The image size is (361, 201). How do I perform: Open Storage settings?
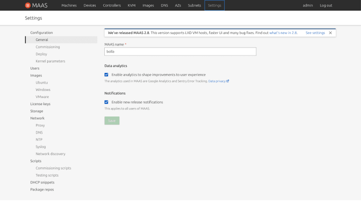pos(37,111)
